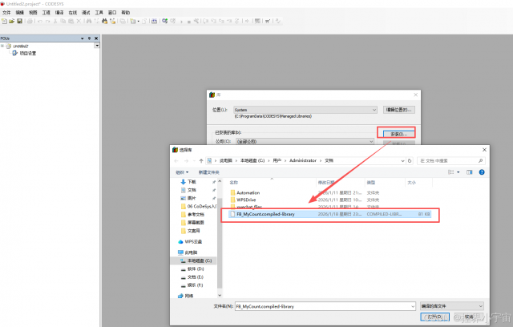Open the WPS云盘 cloud location

click(190, 241)
